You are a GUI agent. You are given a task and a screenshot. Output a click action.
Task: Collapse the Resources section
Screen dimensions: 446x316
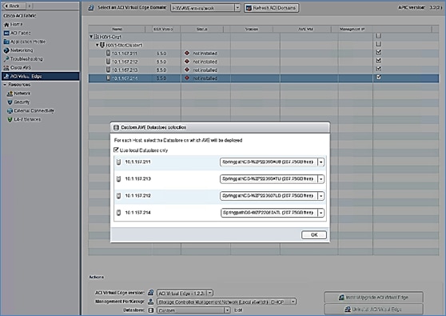tap(5, 85)
